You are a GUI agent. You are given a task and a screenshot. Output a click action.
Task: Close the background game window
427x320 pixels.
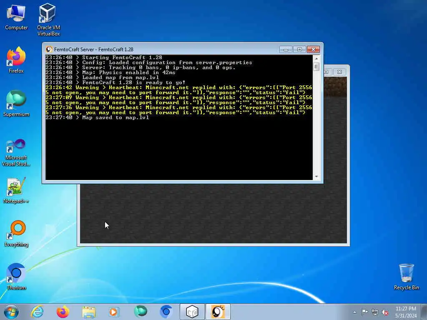tap(339, 72)
